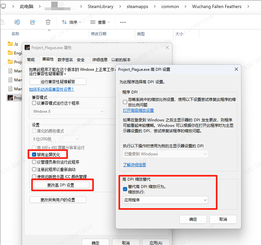This screenshot has width=261, height=245.
Task: Expand chevron after 此电脑 breadcrumb
Action: tap(40, 6)
